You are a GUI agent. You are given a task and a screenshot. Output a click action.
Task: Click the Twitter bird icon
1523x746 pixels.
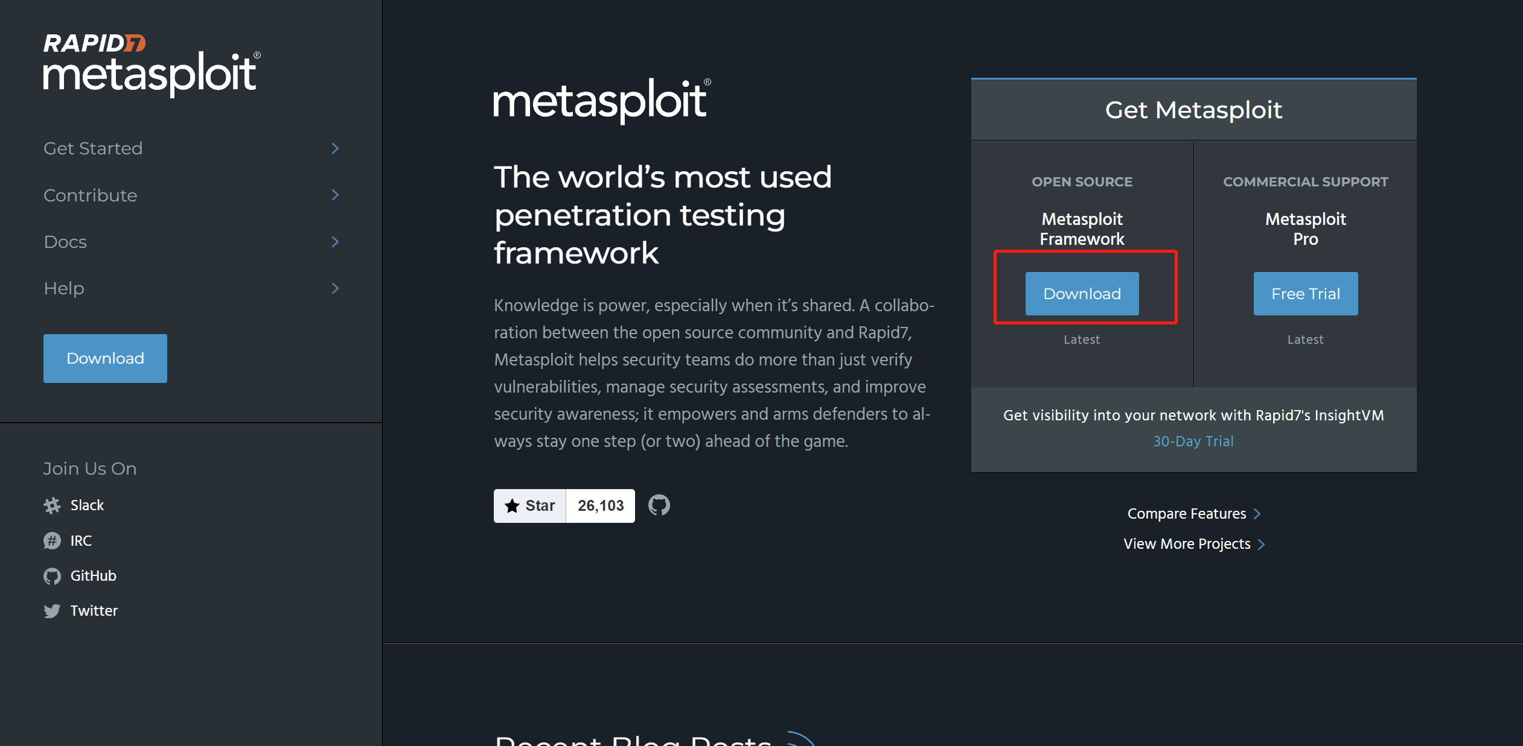(x=53, y=611)
